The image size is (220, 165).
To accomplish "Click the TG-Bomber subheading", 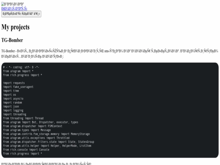I will (12, 40).
